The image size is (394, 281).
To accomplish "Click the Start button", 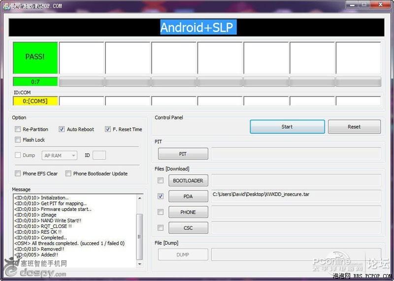I will click(287, 127).
